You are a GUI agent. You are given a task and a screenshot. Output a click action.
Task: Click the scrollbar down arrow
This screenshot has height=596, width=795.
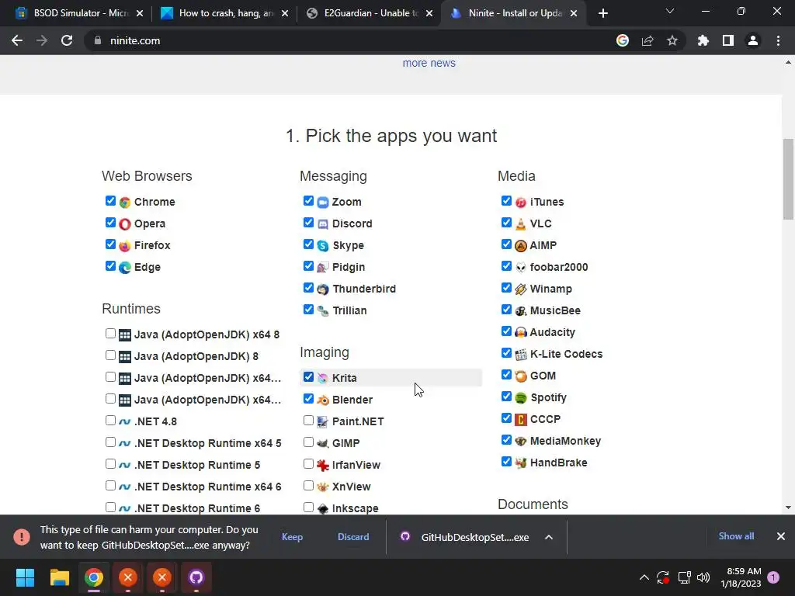click(788, 508)
